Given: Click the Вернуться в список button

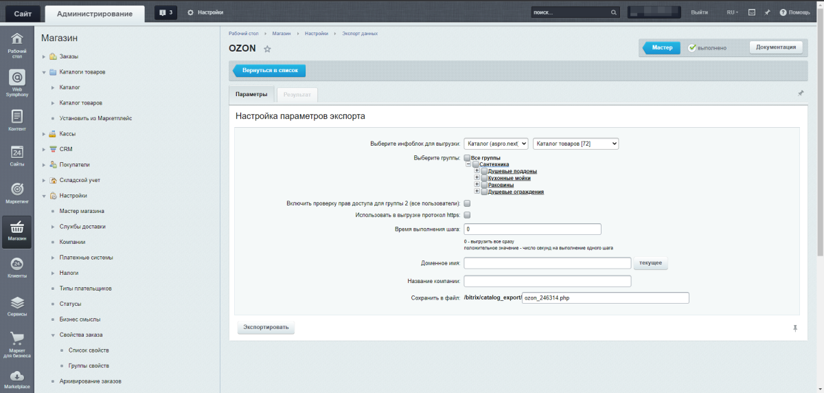Looking at the screenshot, I should (270, 71).
